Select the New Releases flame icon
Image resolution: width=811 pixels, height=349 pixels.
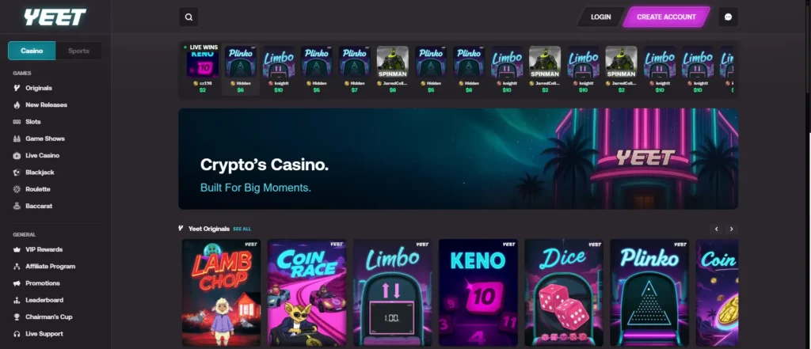coord(17,105)
